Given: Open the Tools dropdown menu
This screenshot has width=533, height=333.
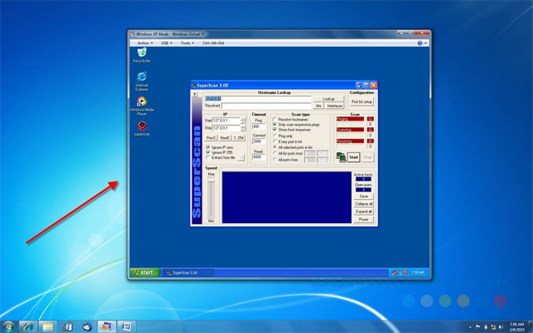Looking at the screenshot, I should (x=187, y=43).
